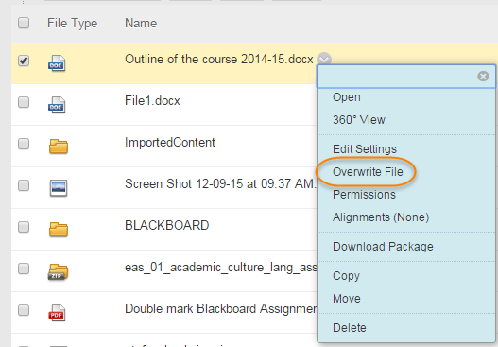The image size is (498, 347).
Task: Click the DOC file icon next to File1.docx
Action: coord(57,105)
